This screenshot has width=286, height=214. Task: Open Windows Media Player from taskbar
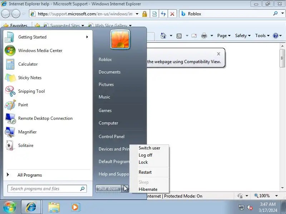(x=75, y=207)
